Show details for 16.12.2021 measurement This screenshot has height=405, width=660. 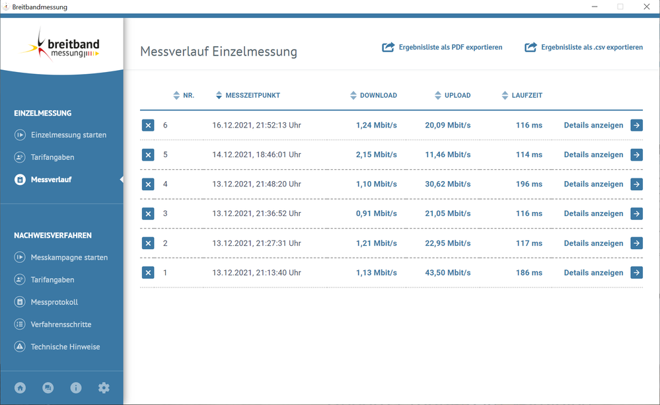pos(593,125)
